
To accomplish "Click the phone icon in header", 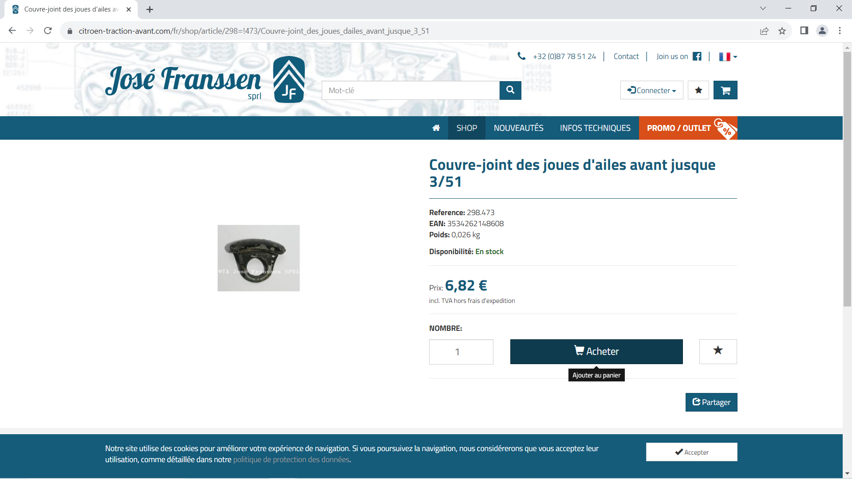I will [x=522, y=56].
